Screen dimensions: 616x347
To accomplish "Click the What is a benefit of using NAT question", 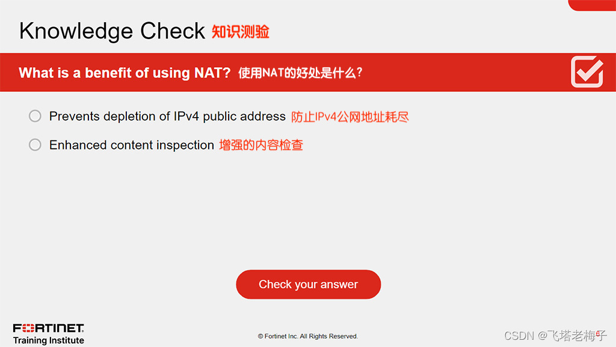I will coord(125,73).
